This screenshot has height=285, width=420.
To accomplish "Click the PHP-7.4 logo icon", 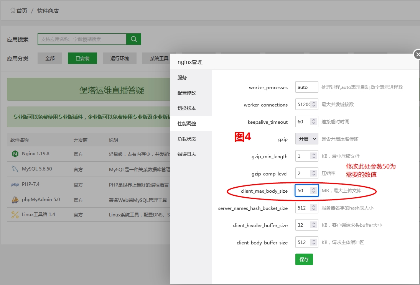I will click(x=15, y=184).
